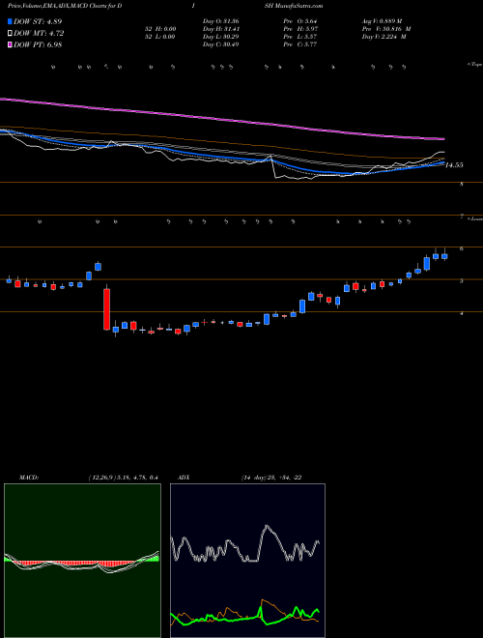Click the green +DI line in ADX chart
Viewport: 483px width, 638px height.
point(244,618)
